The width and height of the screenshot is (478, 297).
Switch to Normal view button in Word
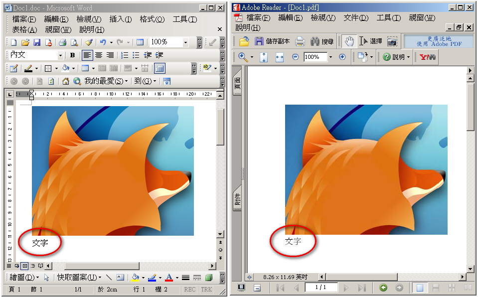[x=9, y=266]
